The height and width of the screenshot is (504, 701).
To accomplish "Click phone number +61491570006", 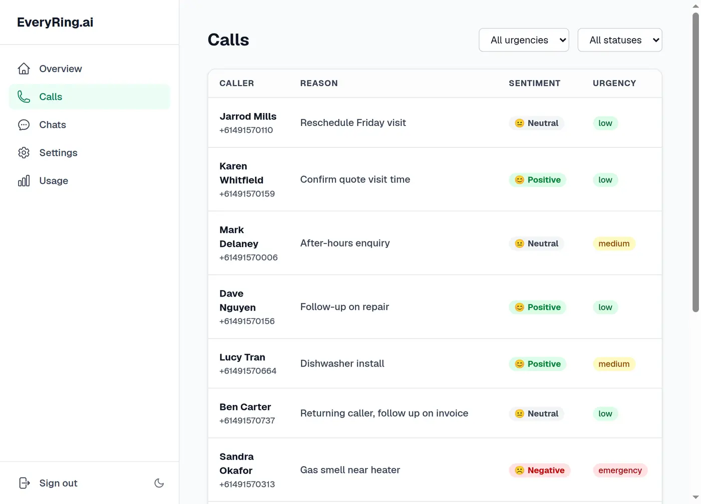I will click(x=248, y=257).
